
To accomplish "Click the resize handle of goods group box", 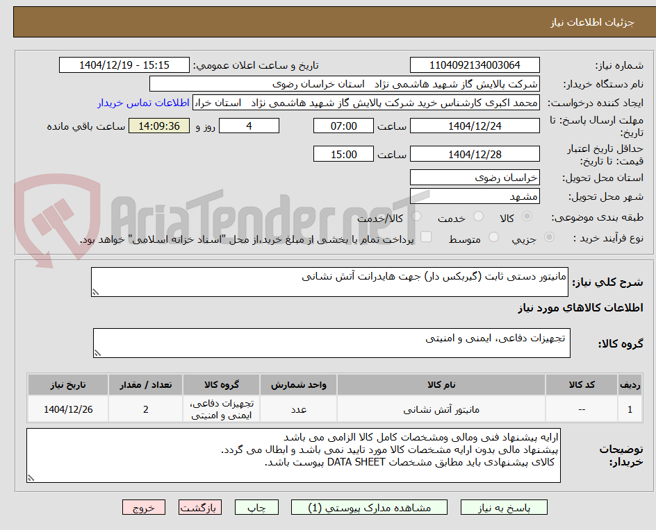I will point(97,353).
